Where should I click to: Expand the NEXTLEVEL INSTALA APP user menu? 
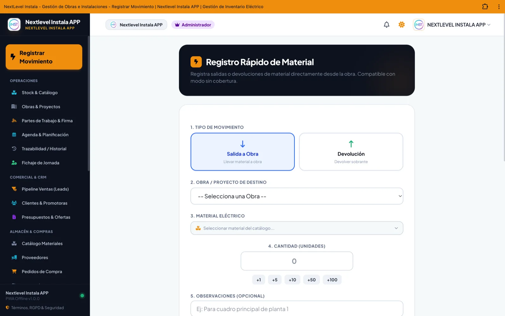[452, 25]
